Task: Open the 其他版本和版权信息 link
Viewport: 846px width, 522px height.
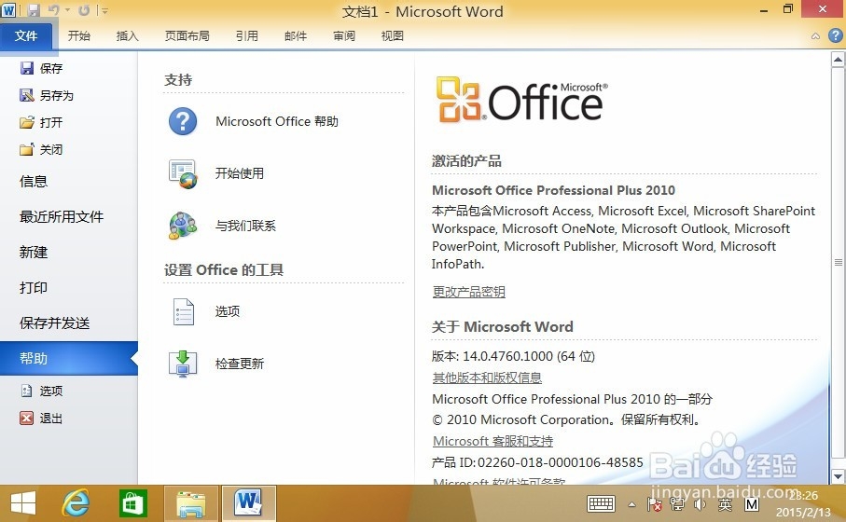Action: click(487, 378)
